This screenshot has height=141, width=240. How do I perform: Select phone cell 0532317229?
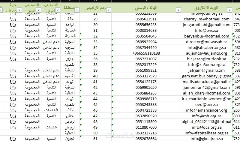pyautogui.click(x=146, y=64)
